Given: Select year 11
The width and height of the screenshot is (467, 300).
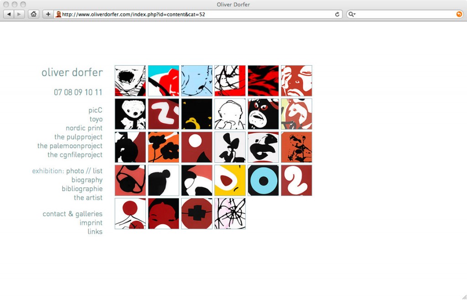Looking at the screenshot, I should (x=99, y=92).
